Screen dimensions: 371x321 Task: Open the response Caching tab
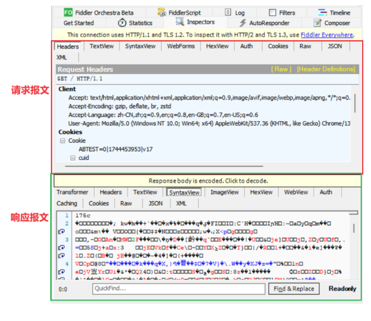67,204
